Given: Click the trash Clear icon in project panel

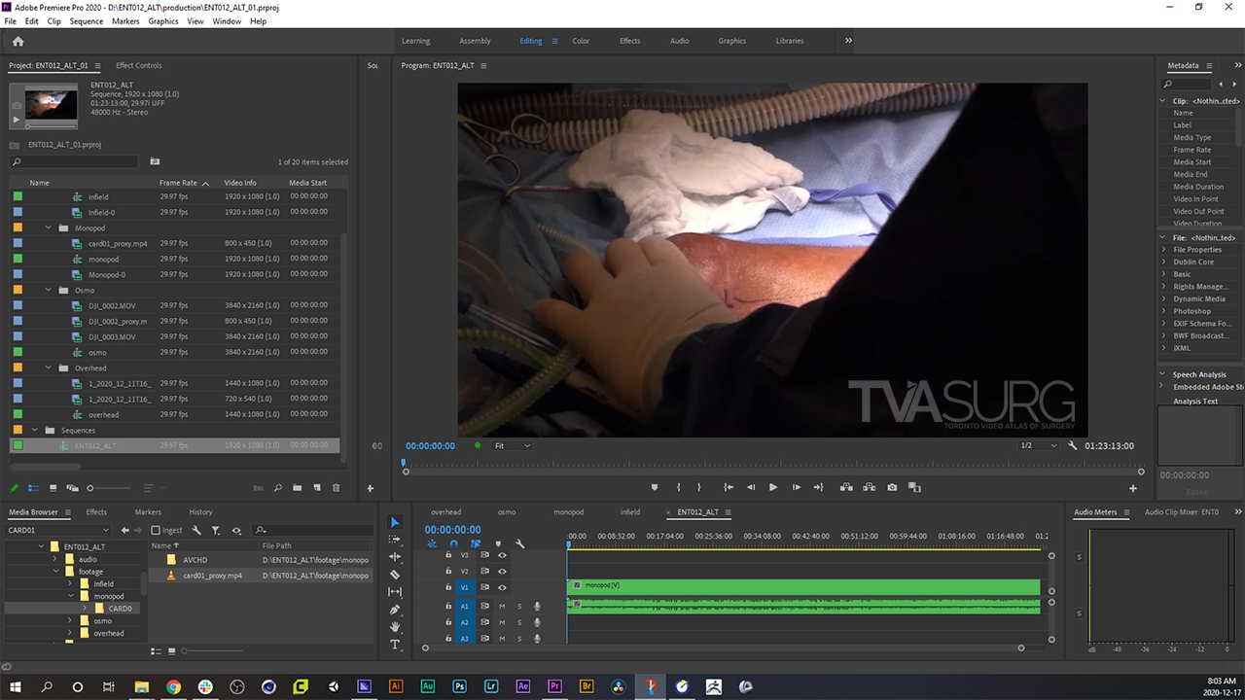Looking at the screenshot, I should click(x=337, y=488).
